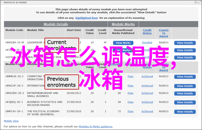Screen dimensions: 202x130
Task: Click title 'BUSINESS STATISTICS AND DECISION MAKING'
Action: point(45,103)
